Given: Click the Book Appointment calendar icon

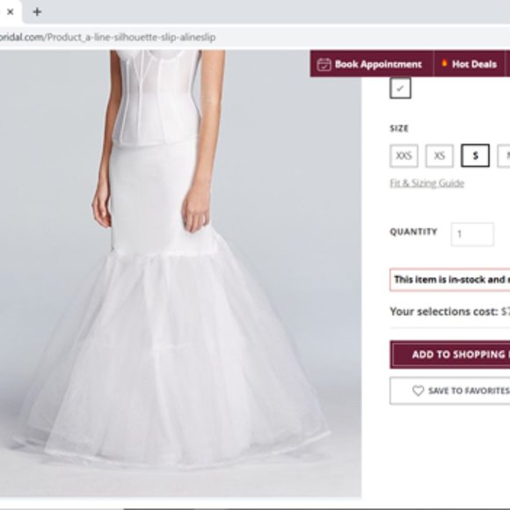Looking at the screenshot, I should (x=324, y=64).
